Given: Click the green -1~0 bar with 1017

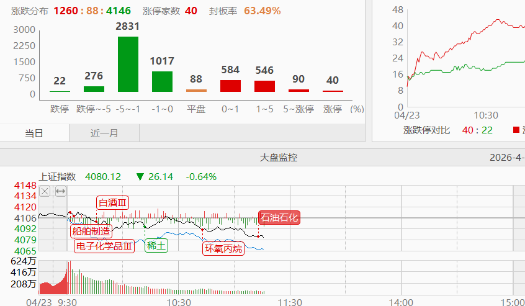Looking at the screenshot, I should (162, 81).
